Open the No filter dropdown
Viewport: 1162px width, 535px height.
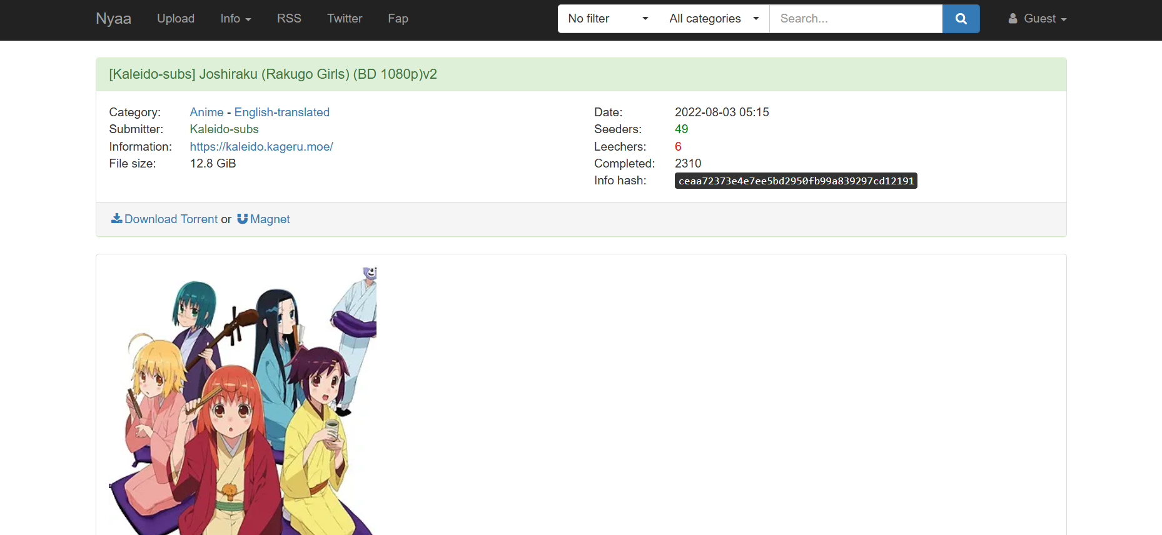pyautogui.click(x=608, y=19)
